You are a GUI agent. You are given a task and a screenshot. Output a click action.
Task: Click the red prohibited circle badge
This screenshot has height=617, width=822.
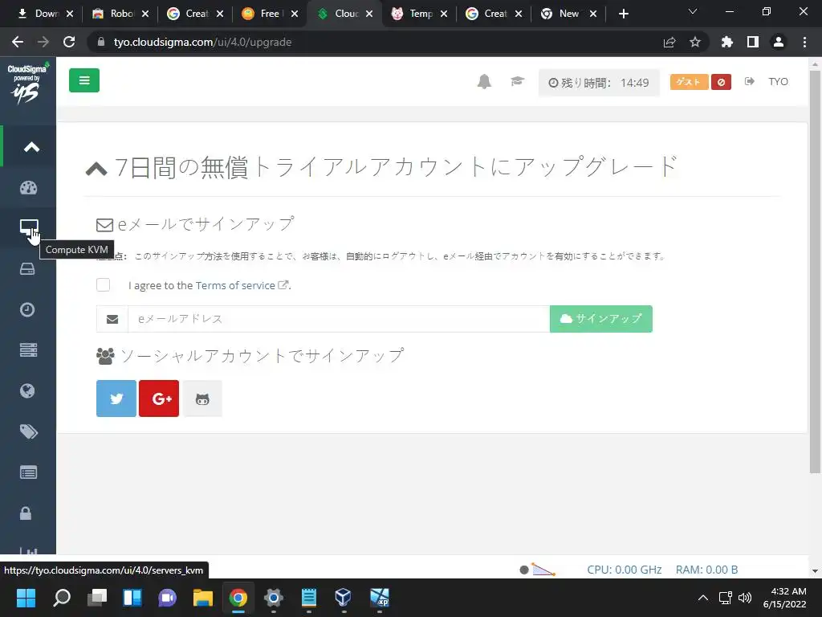(722, 82)
